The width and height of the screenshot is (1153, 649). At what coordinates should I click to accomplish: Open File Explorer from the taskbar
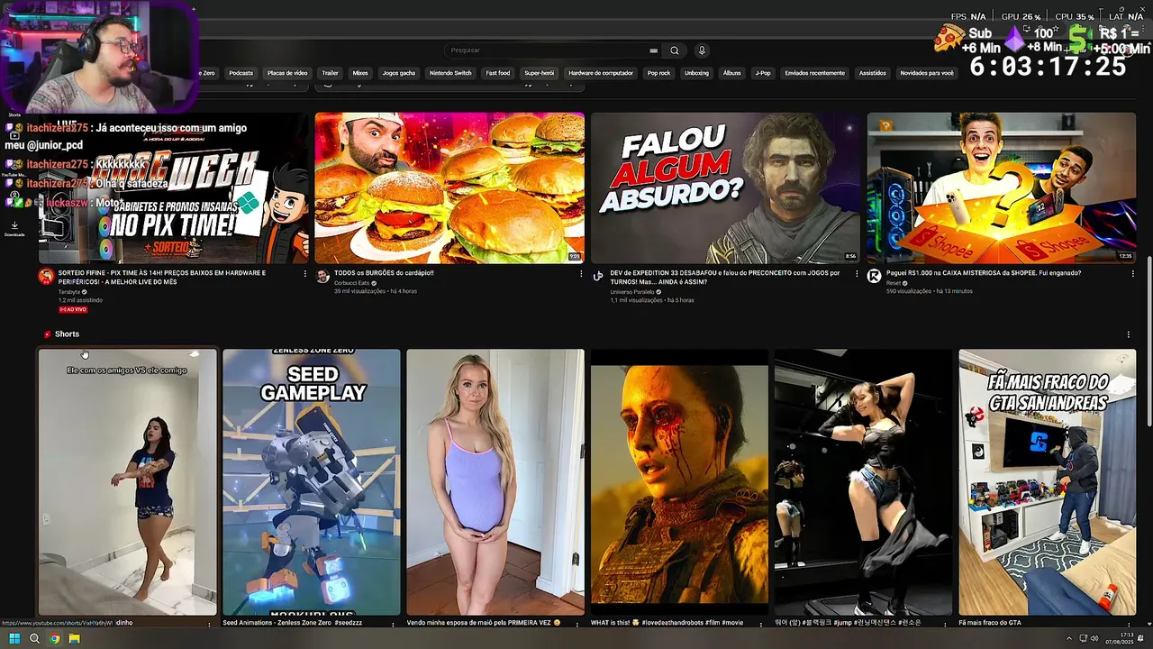(x=74, y=638)
